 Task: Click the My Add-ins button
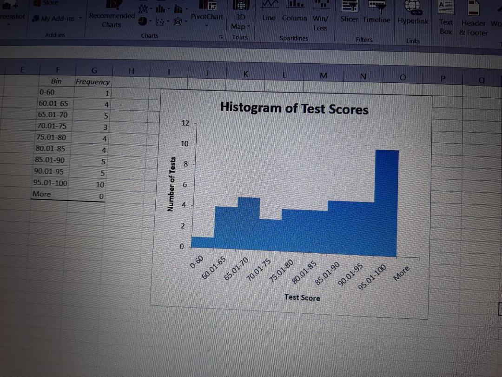54,19
